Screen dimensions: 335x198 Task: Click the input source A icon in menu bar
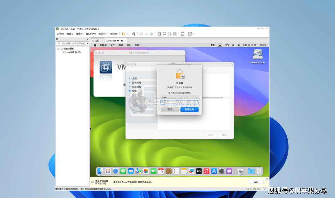coord(220,45)
